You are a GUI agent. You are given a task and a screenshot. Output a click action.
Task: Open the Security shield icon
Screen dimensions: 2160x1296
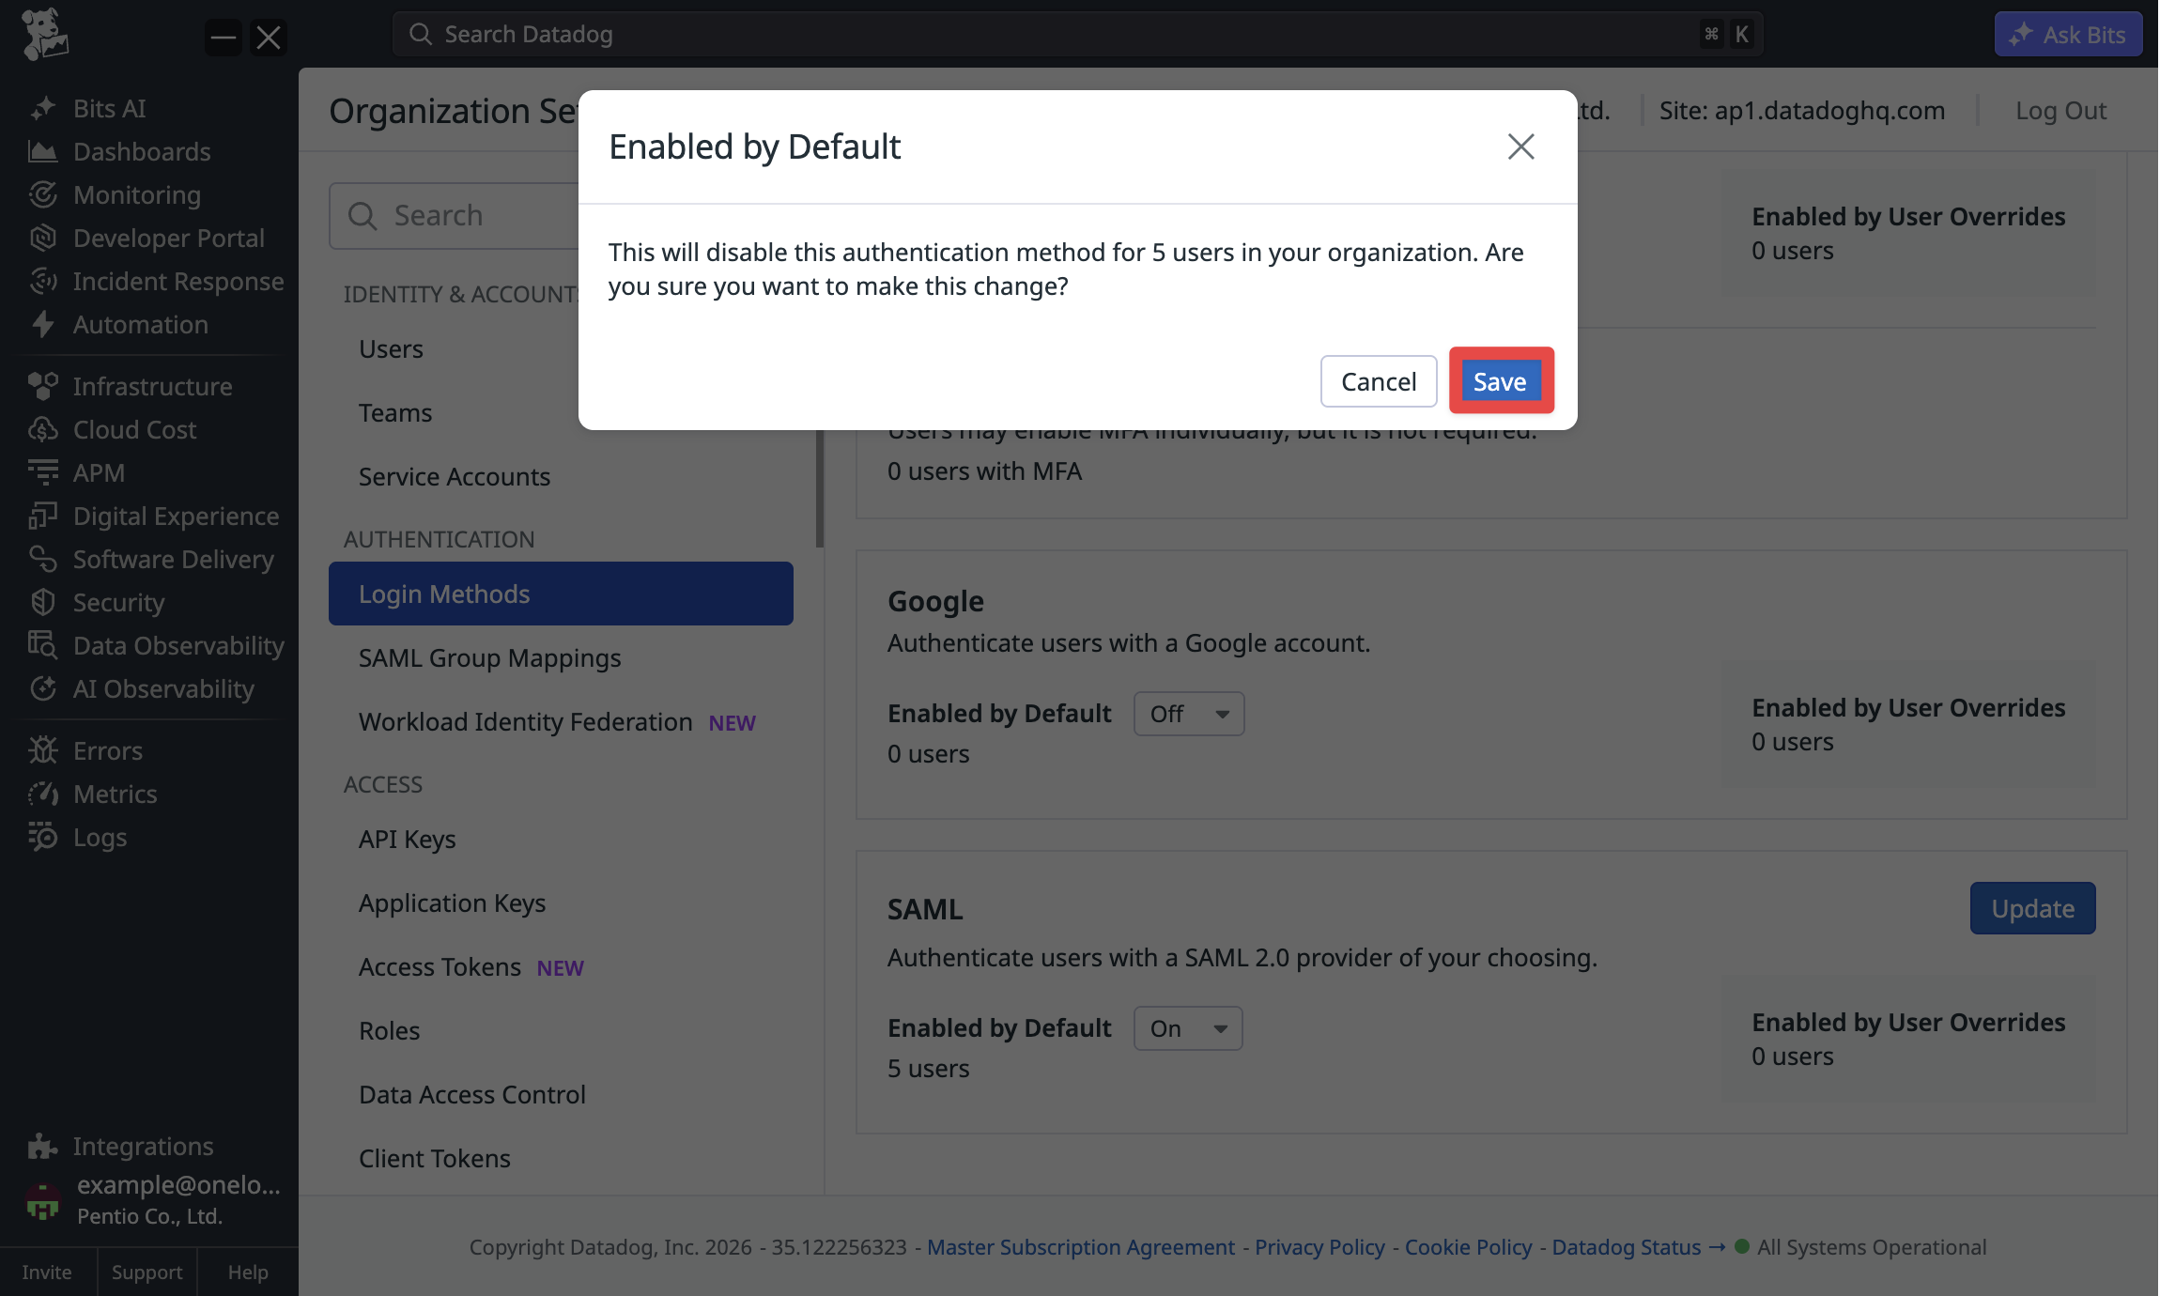click(42, 602)
